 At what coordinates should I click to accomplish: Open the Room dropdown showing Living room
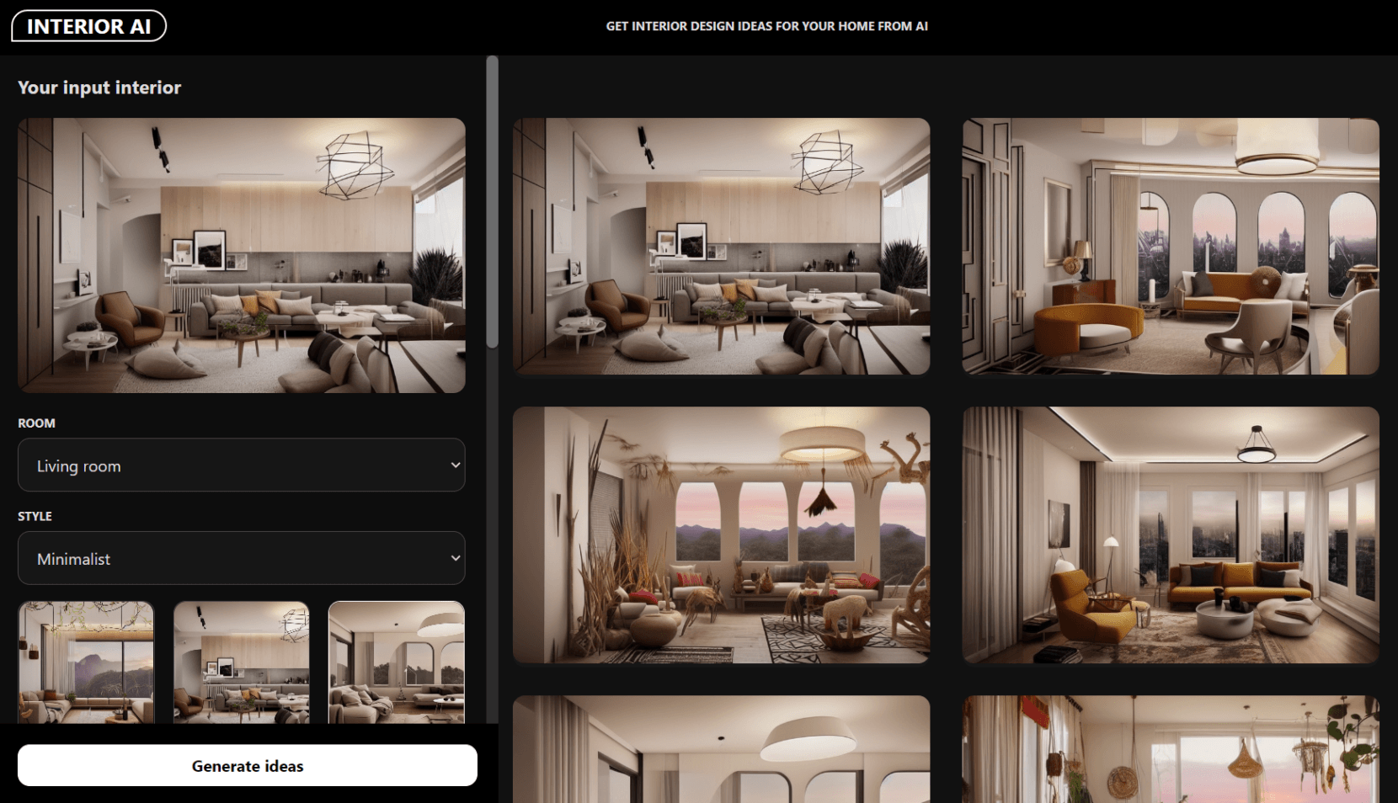pyautogui.click(x=242, y=465)
